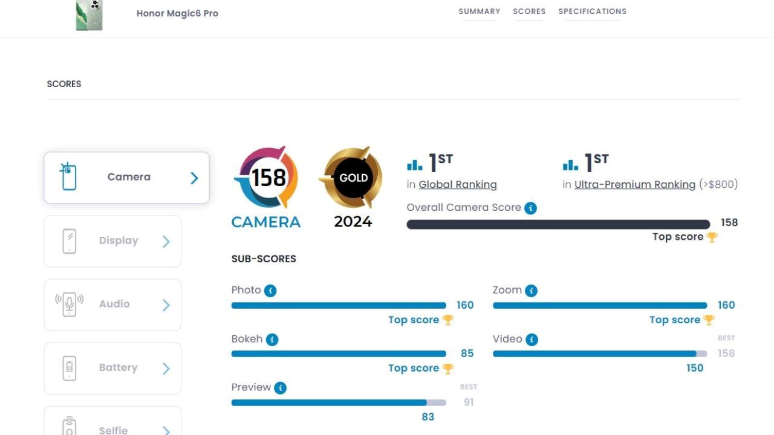
Task: Open the Bokeh info tooltip icon
Action: (x=272, y=340)
